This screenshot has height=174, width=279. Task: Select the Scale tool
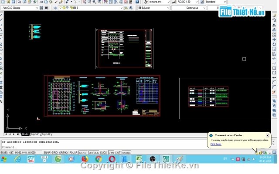274,49
